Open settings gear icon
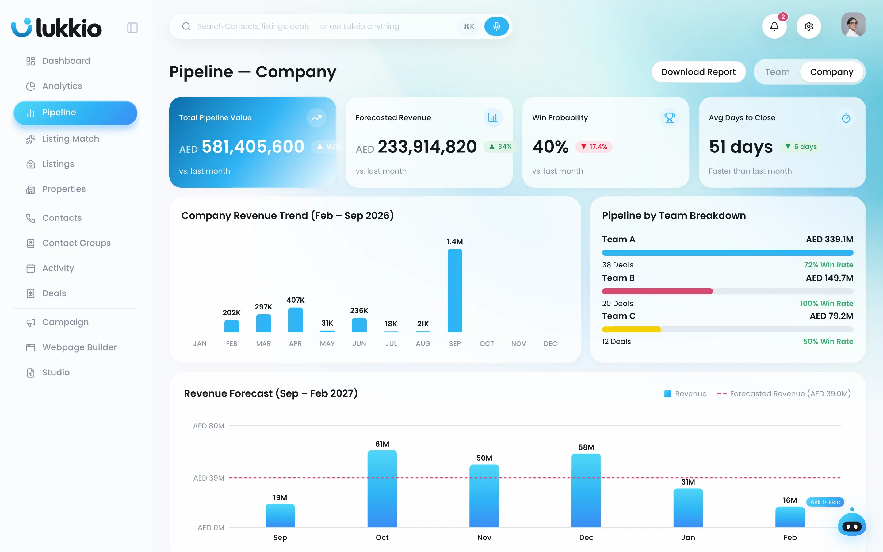 808,26
